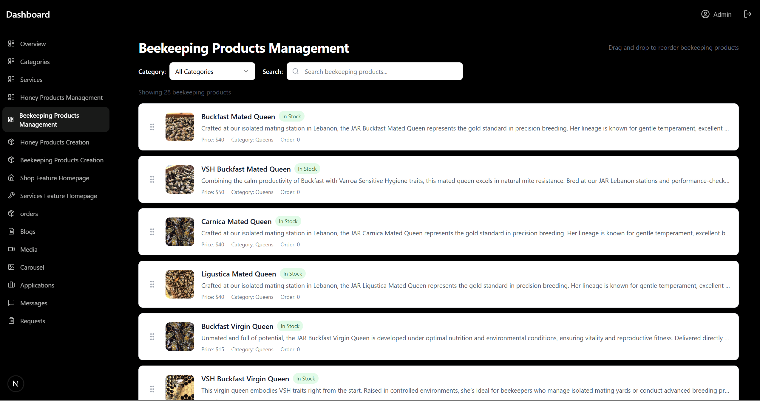This screenshot has height=401, width=760.
Task: Select Honey Products Creation in the sidebar
Action: (x=55, y=142)
